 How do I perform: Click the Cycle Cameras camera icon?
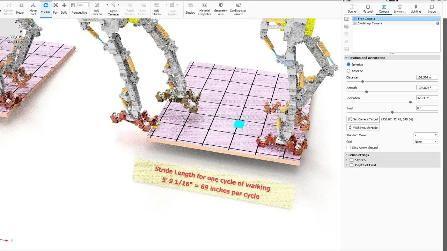tap(113, 5)
